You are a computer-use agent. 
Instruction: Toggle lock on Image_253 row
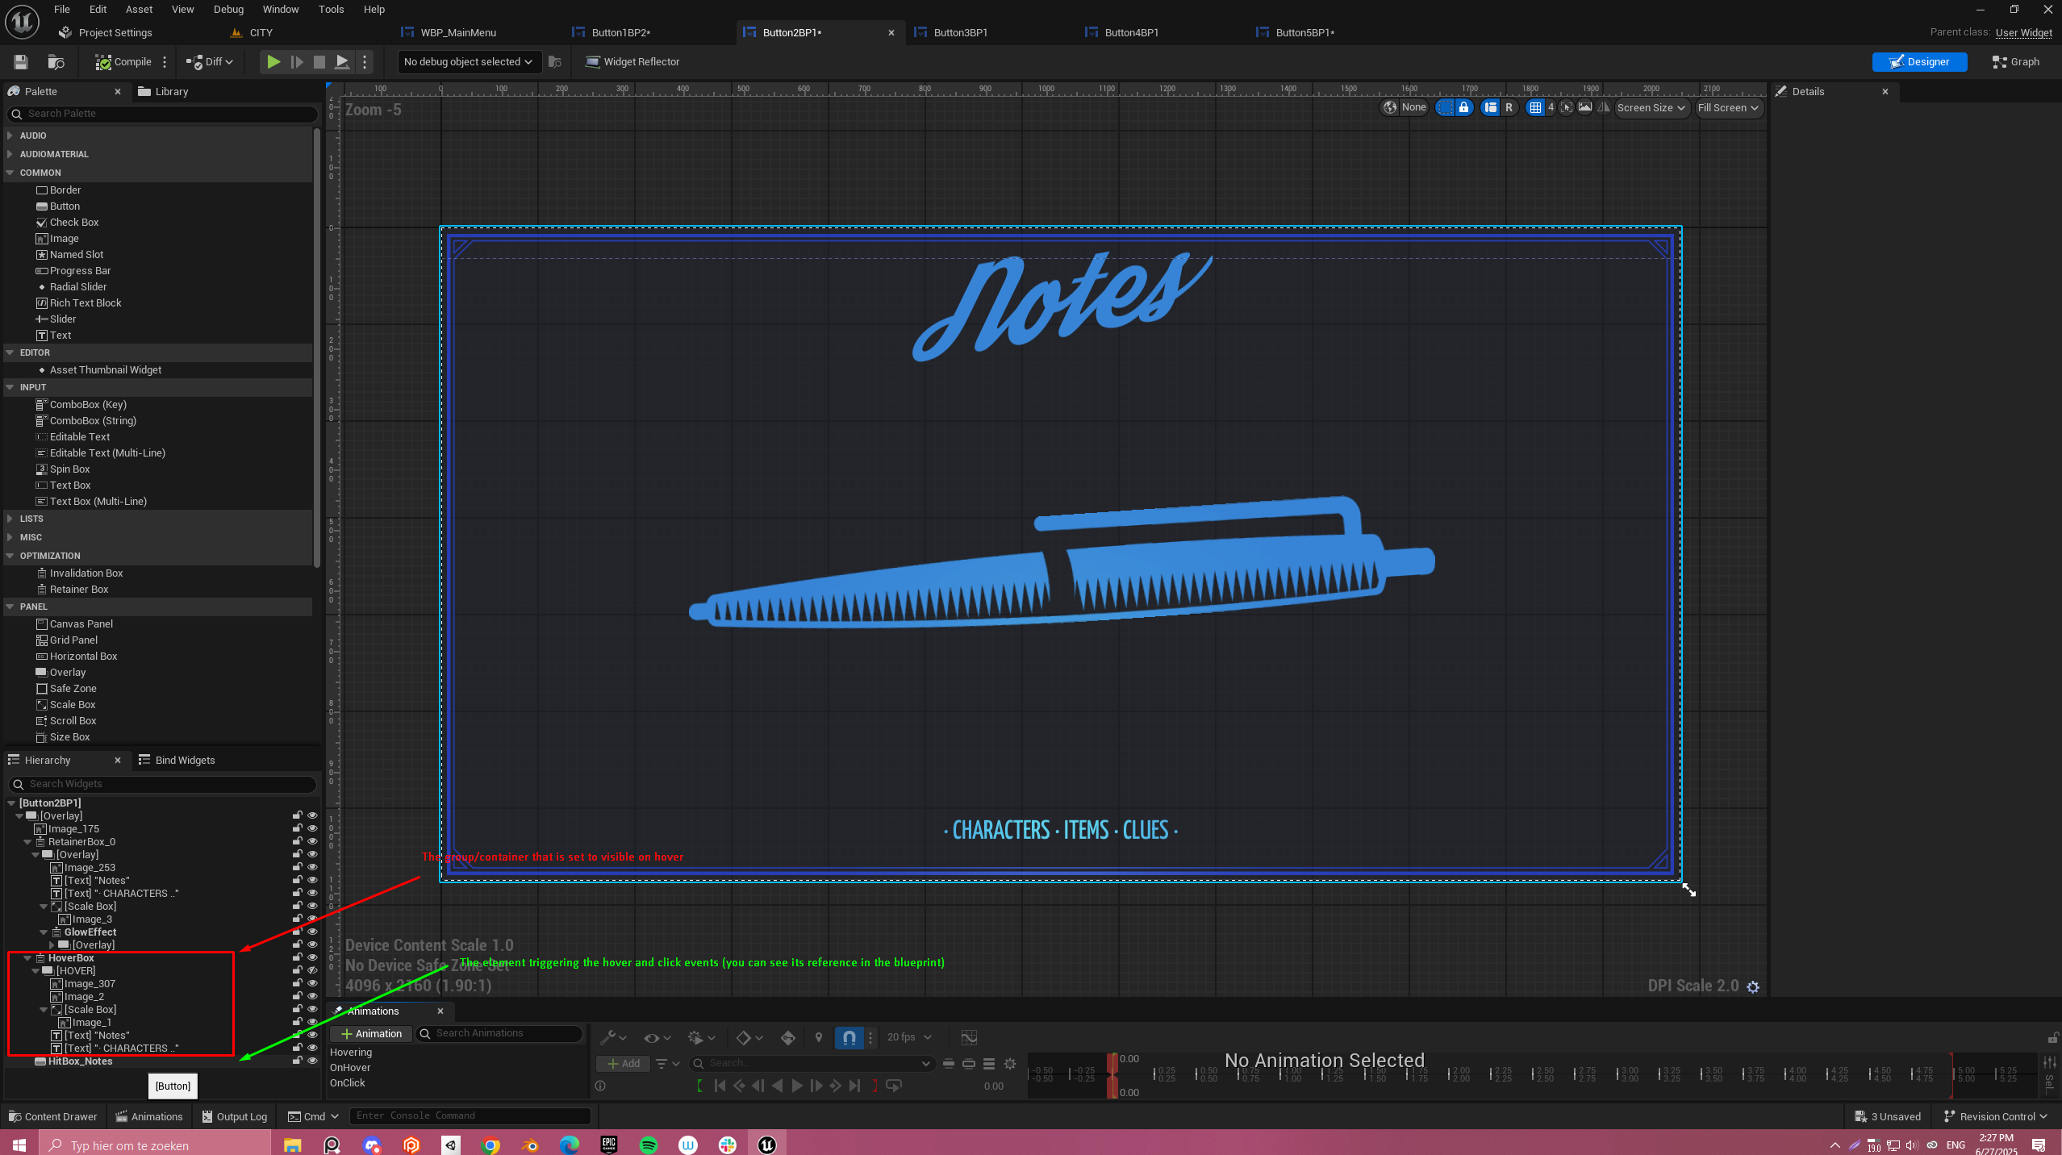(x=298, y=868)
